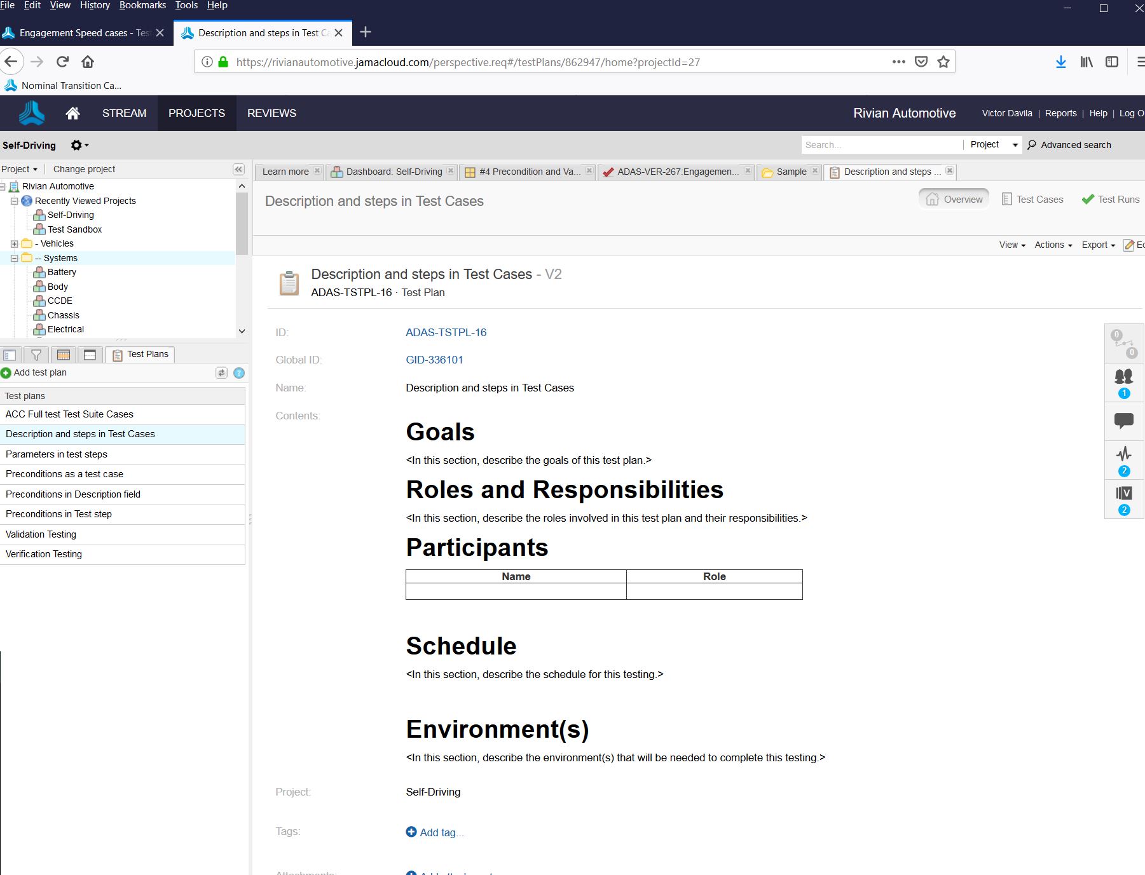Close the Engagement Speed cases browser tab

pyautogui.click(x=160, y=33)
